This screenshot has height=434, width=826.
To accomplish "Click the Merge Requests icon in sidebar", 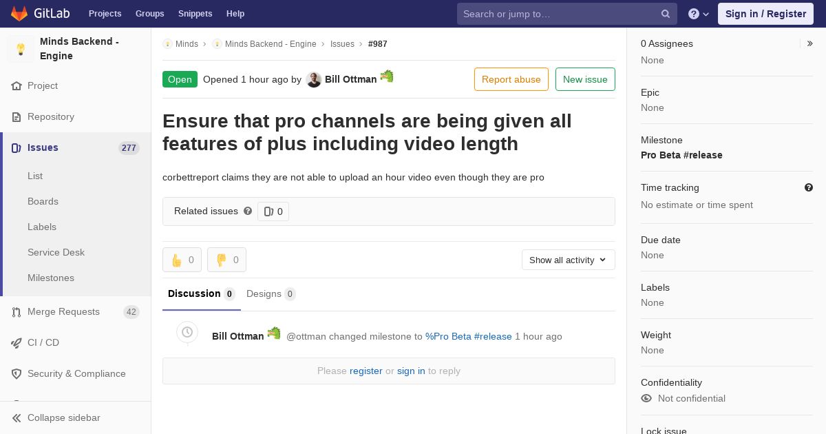I will click(17, 312).
